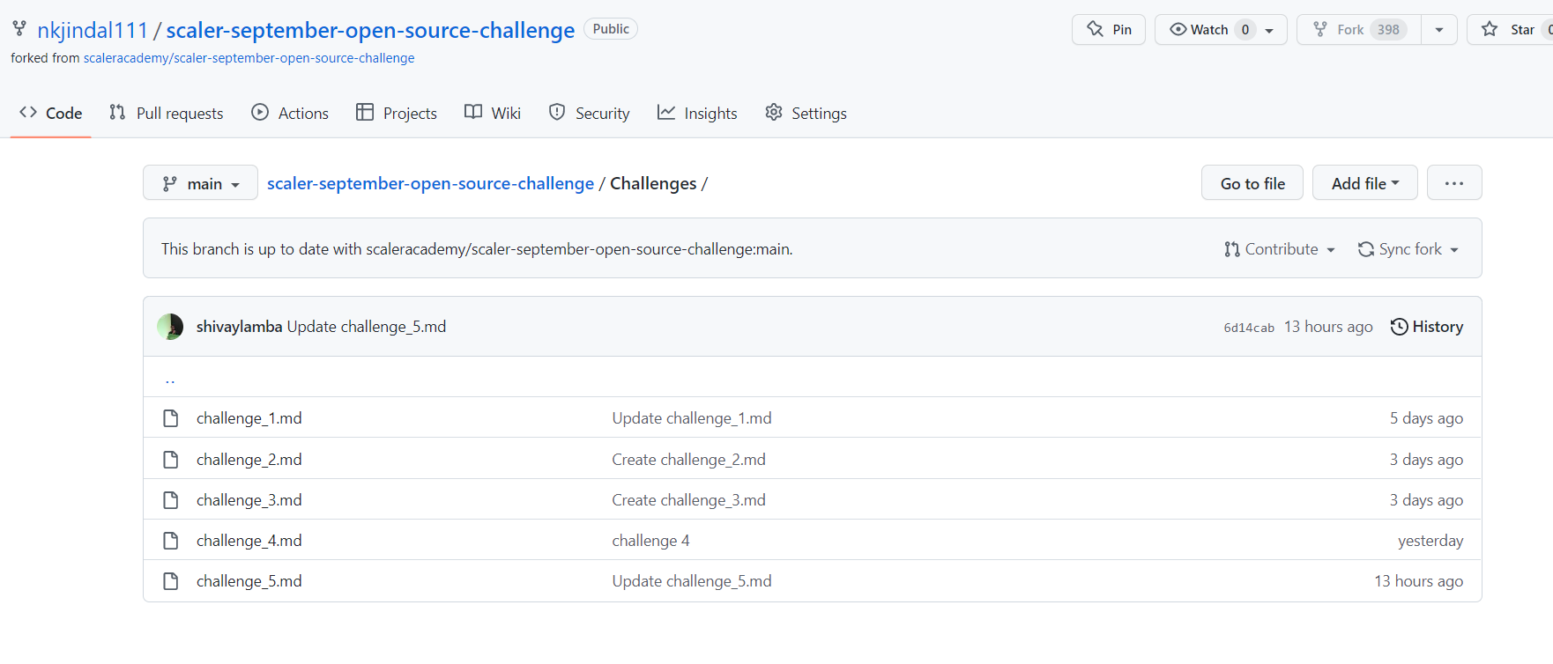Click the 3 days ago timestamp for challenge_3.md
The height and width of the screenshot is (664, 1553).
click(x=1426, y=500)
